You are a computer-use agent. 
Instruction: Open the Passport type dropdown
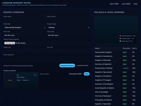pyautogui.click(x=68, y=27)
